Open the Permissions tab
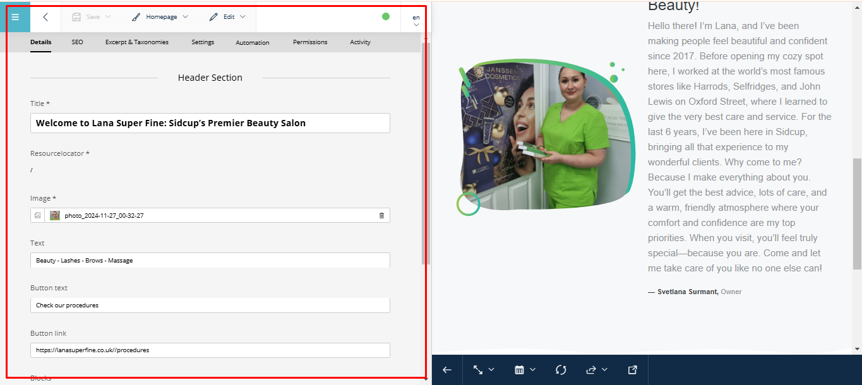 point(310,42)
